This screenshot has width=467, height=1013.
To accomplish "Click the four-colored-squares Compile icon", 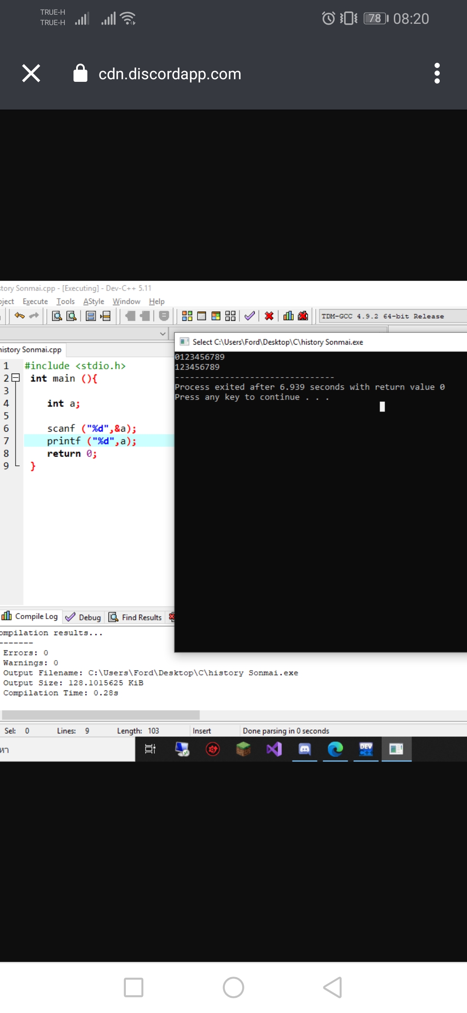I will point(187,316).
